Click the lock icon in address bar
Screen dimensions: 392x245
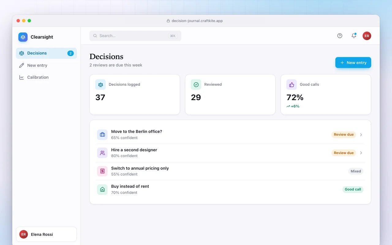[x=168, y=21]
